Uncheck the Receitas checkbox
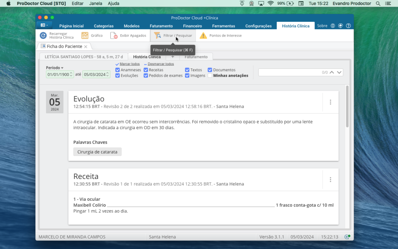 (x=146, y=70)
